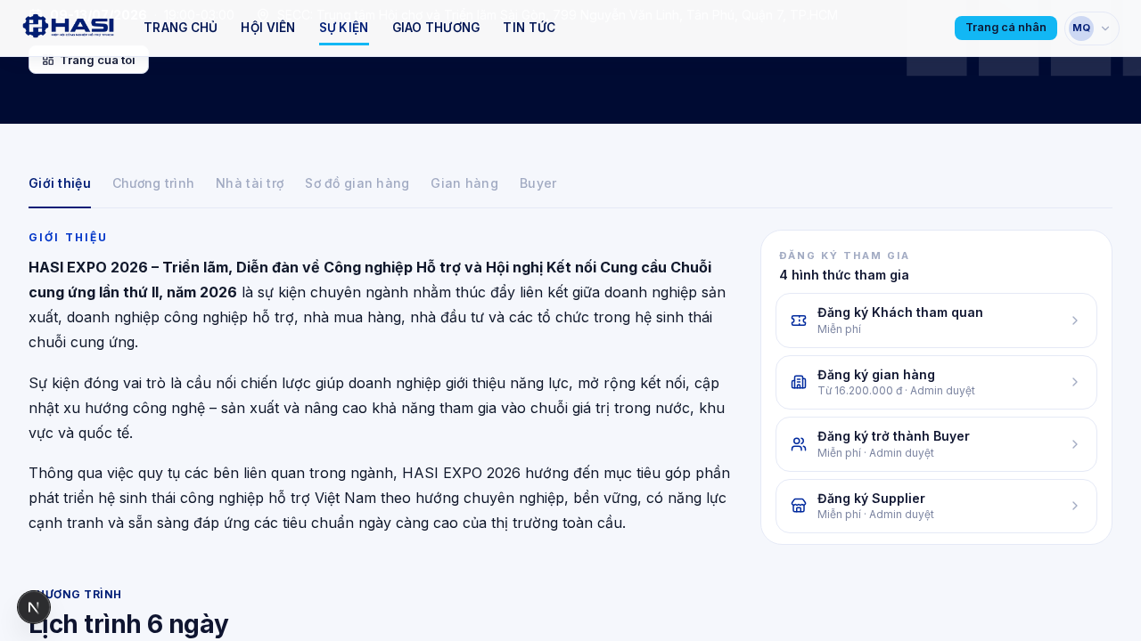The image size is (1141, 641).
Task: Click the Trang của tôi button
Action: point(89,60)
